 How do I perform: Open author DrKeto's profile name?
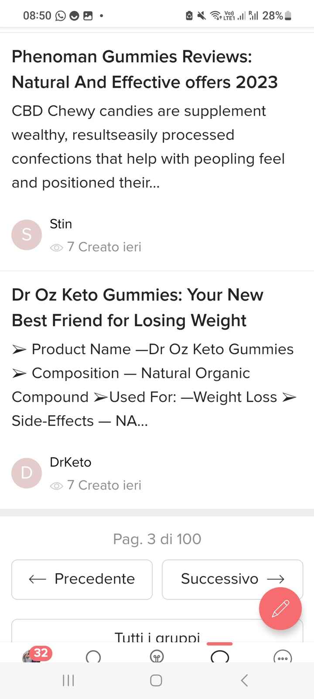click(71, 462)
